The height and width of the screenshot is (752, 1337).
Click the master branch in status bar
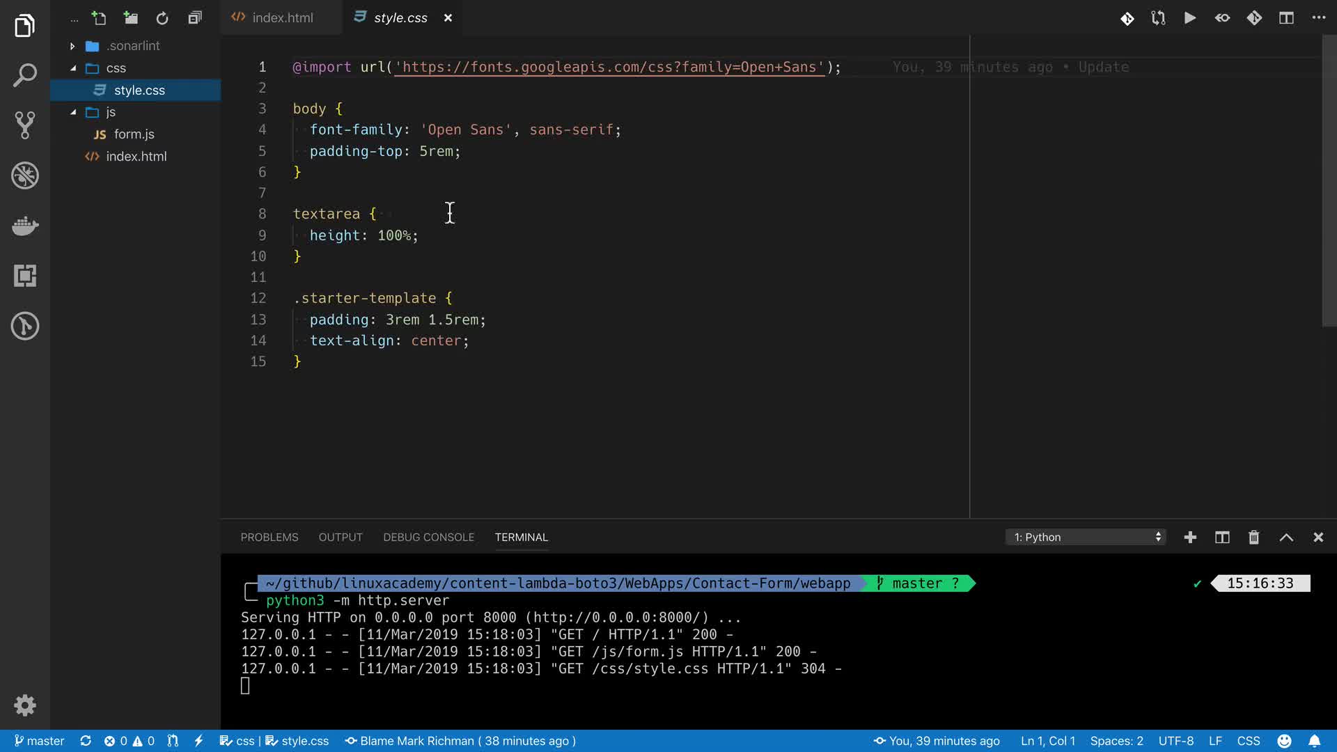click(x=40, y=741)
